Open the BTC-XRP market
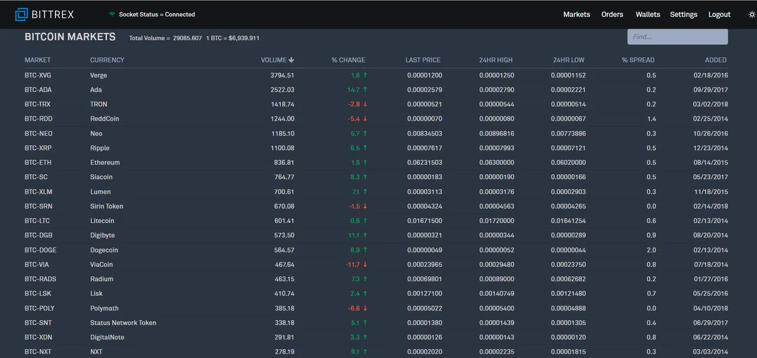 point(38,148)
